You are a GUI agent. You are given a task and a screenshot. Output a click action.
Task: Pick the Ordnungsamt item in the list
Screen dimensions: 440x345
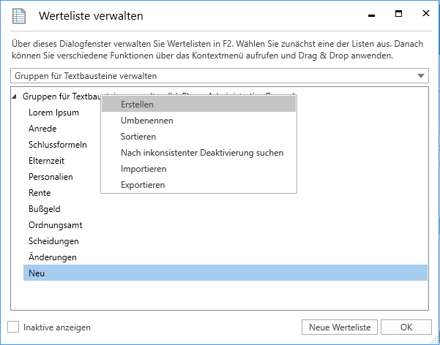tap(54, 225)
